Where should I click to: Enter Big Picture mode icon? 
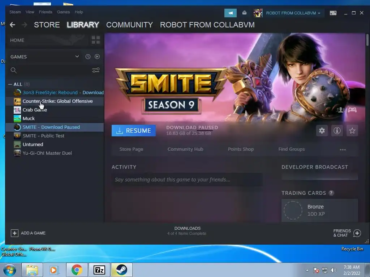[x=333, y=13]
